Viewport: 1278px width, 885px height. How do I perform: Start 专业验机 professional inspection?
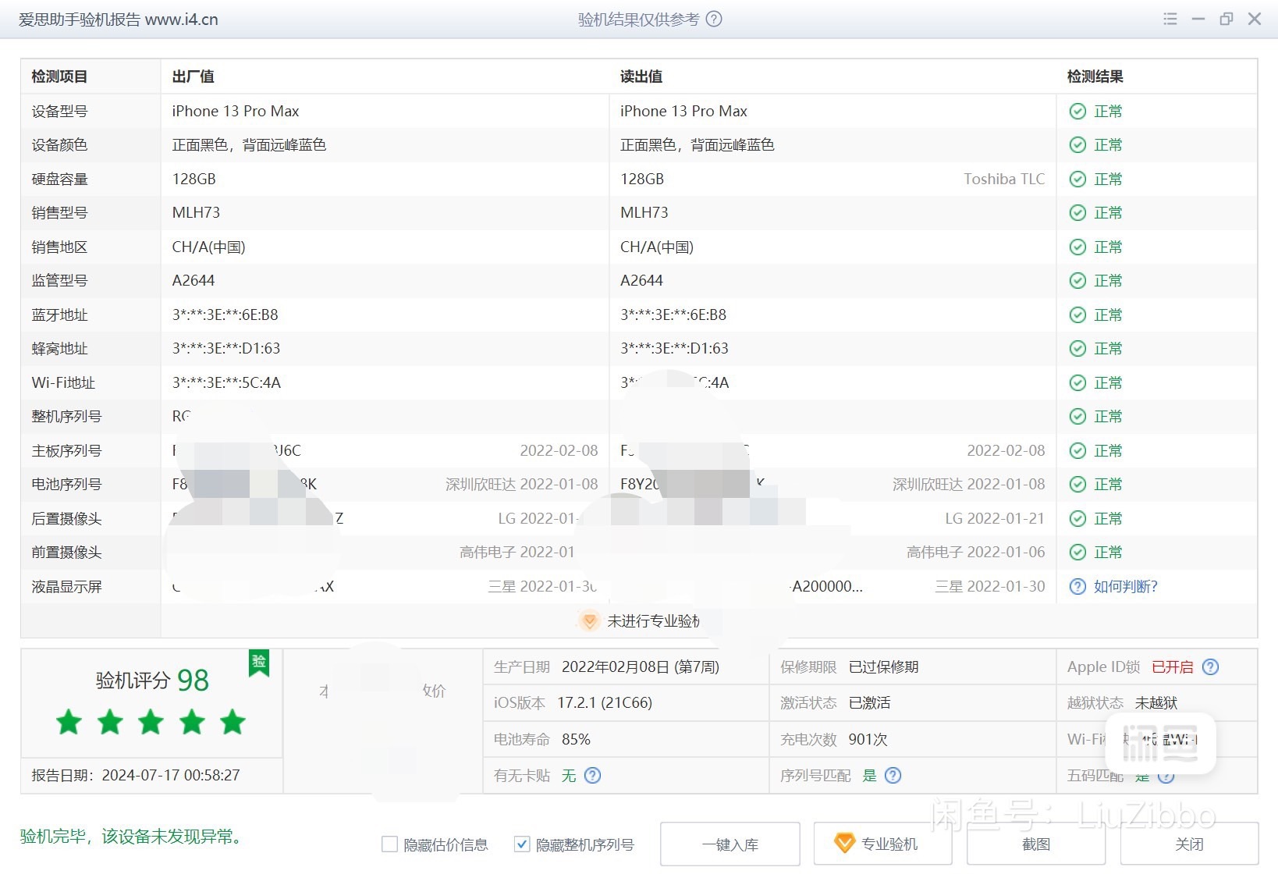pos(883,844)
